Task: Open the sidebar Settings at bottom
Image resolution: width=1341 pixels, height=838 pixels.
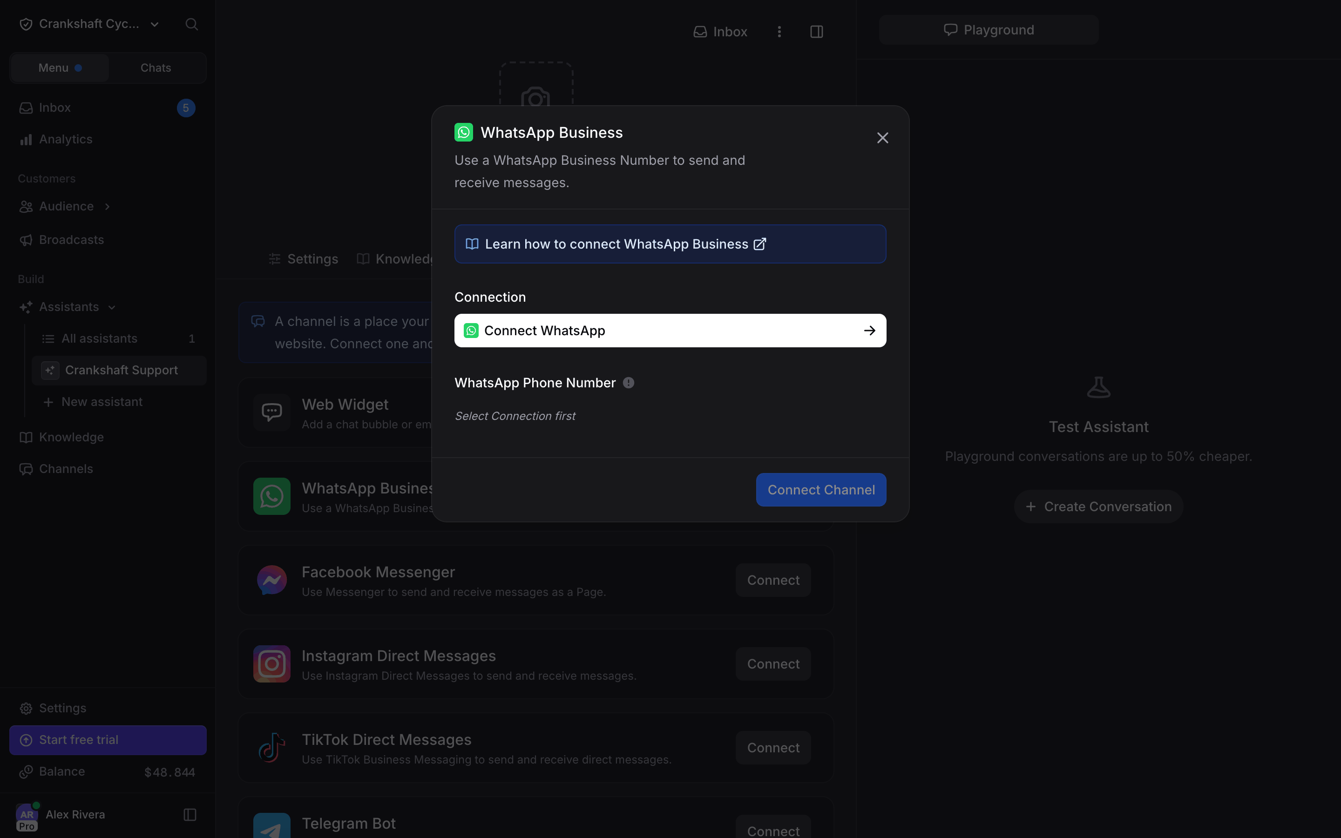Action: 108,709
